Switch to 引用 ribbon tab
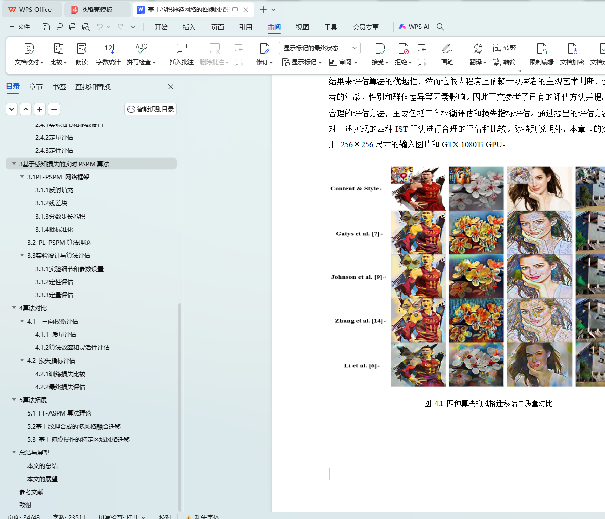 [x=246, y=27]
